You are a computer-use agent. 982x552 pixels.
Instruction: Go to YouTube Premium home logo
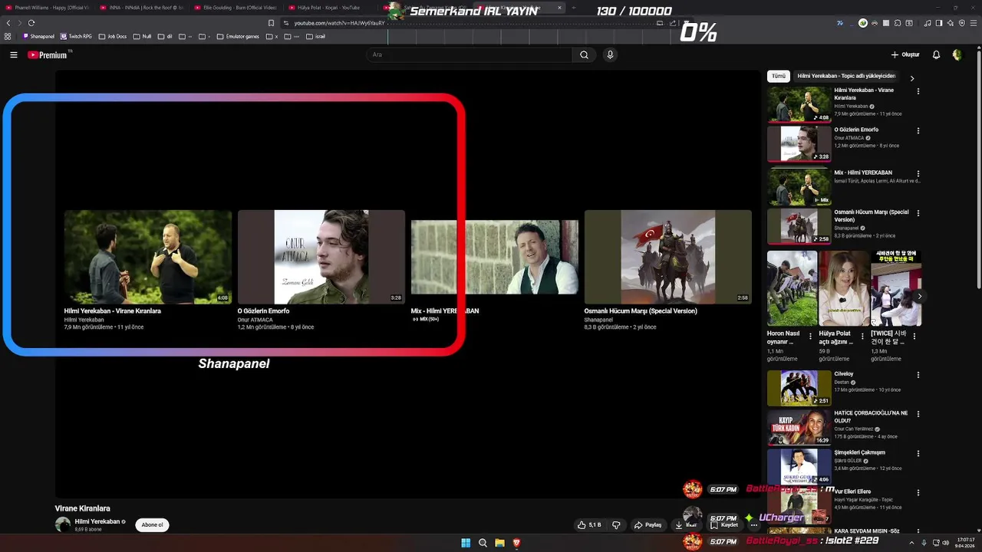[x=48, y=55]
